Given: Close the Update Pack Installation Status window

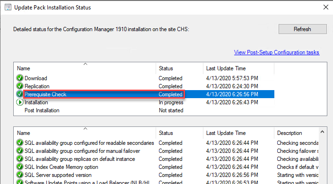Looking at the screenshot, I should (x=326, y=7).
